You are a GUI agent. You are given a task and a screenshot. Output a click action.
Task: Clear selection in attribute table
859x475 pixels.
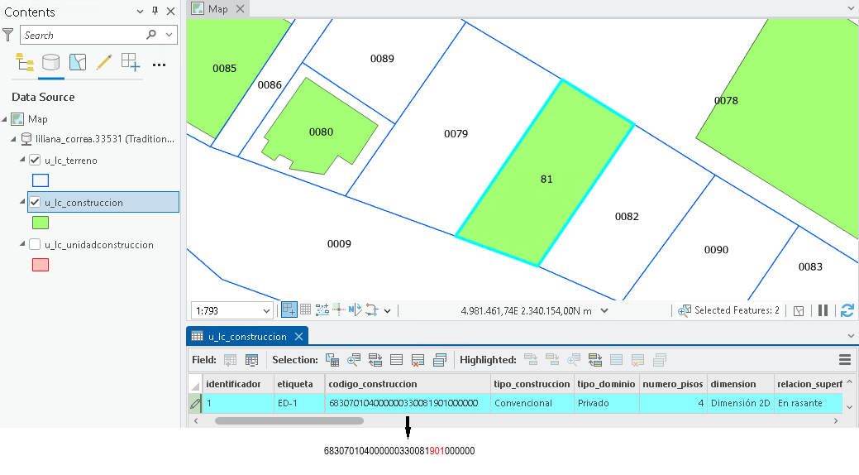click(418, 360)
